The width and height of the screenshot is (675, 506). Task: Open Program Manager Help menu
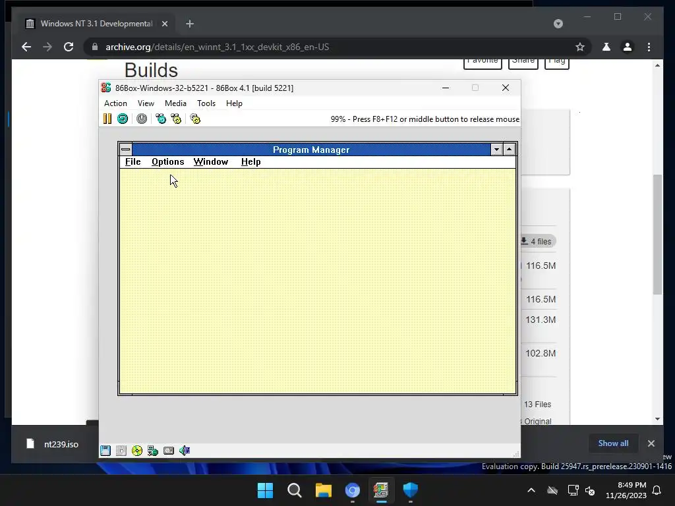pos(250,162)
